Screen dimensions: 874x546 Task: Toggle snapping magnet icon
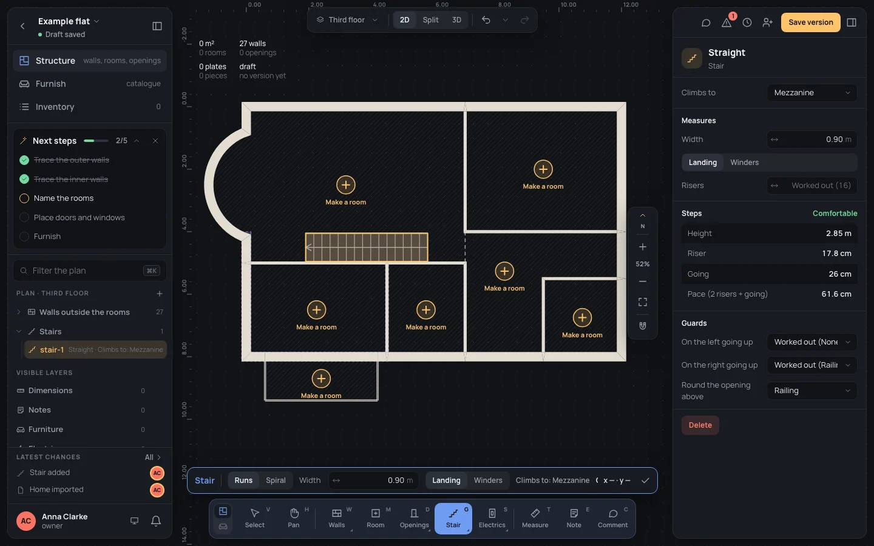[x=643, y=326]
